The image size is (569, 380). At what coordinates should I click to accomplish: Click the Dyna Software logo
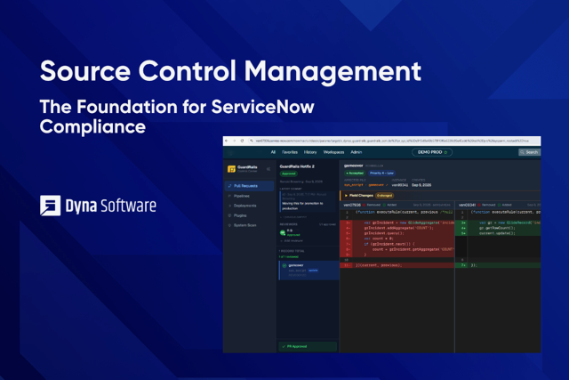[98, 206]
